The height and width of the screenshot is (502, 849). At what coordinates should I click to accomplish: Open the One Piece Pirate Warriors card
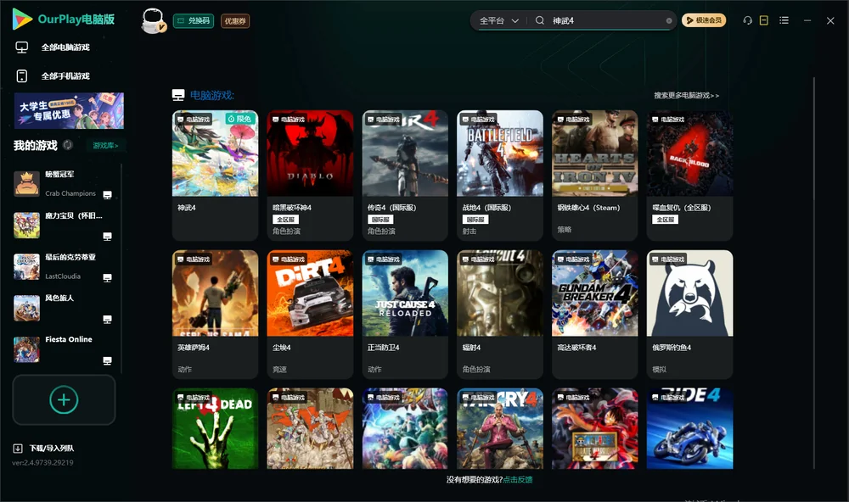[594, 428]
